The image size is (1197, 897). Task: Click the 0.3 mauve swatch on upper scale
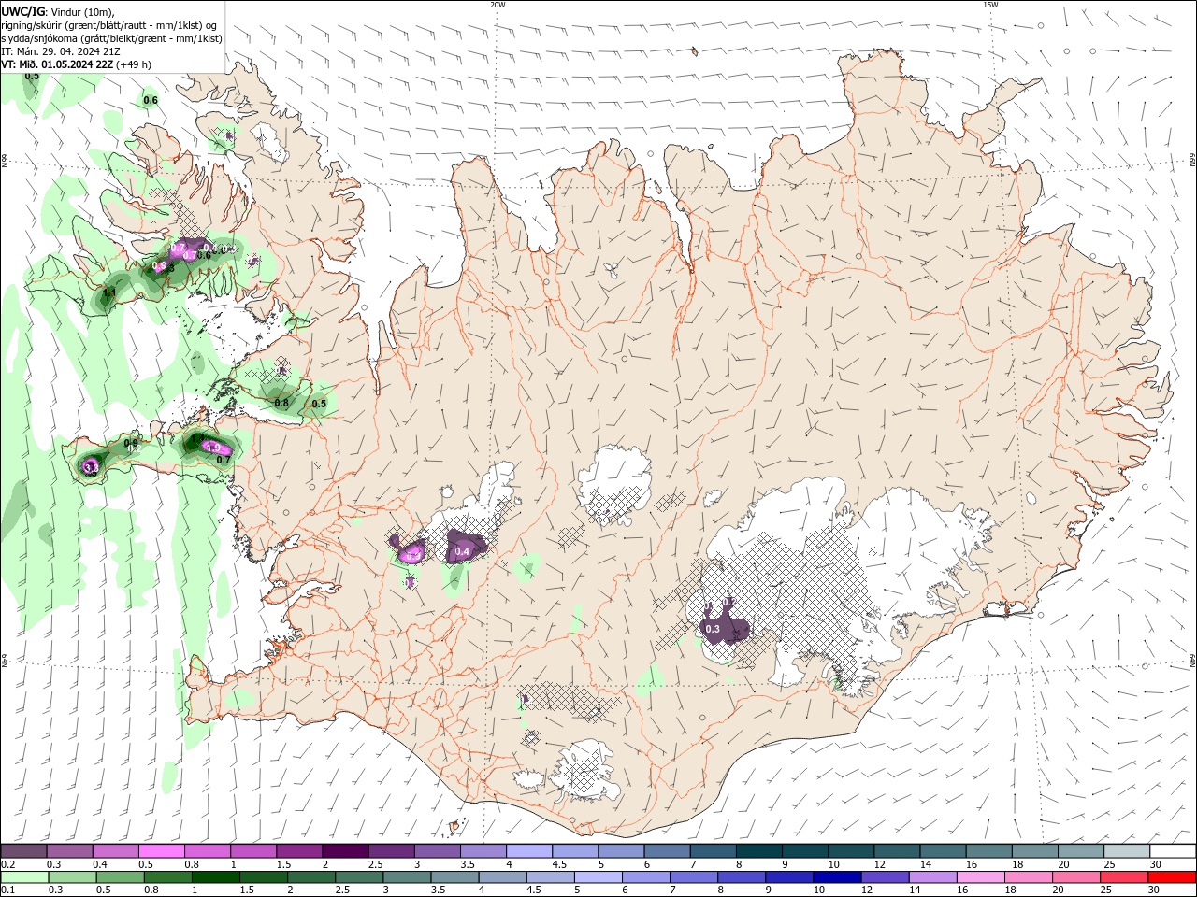click(69, 851)
